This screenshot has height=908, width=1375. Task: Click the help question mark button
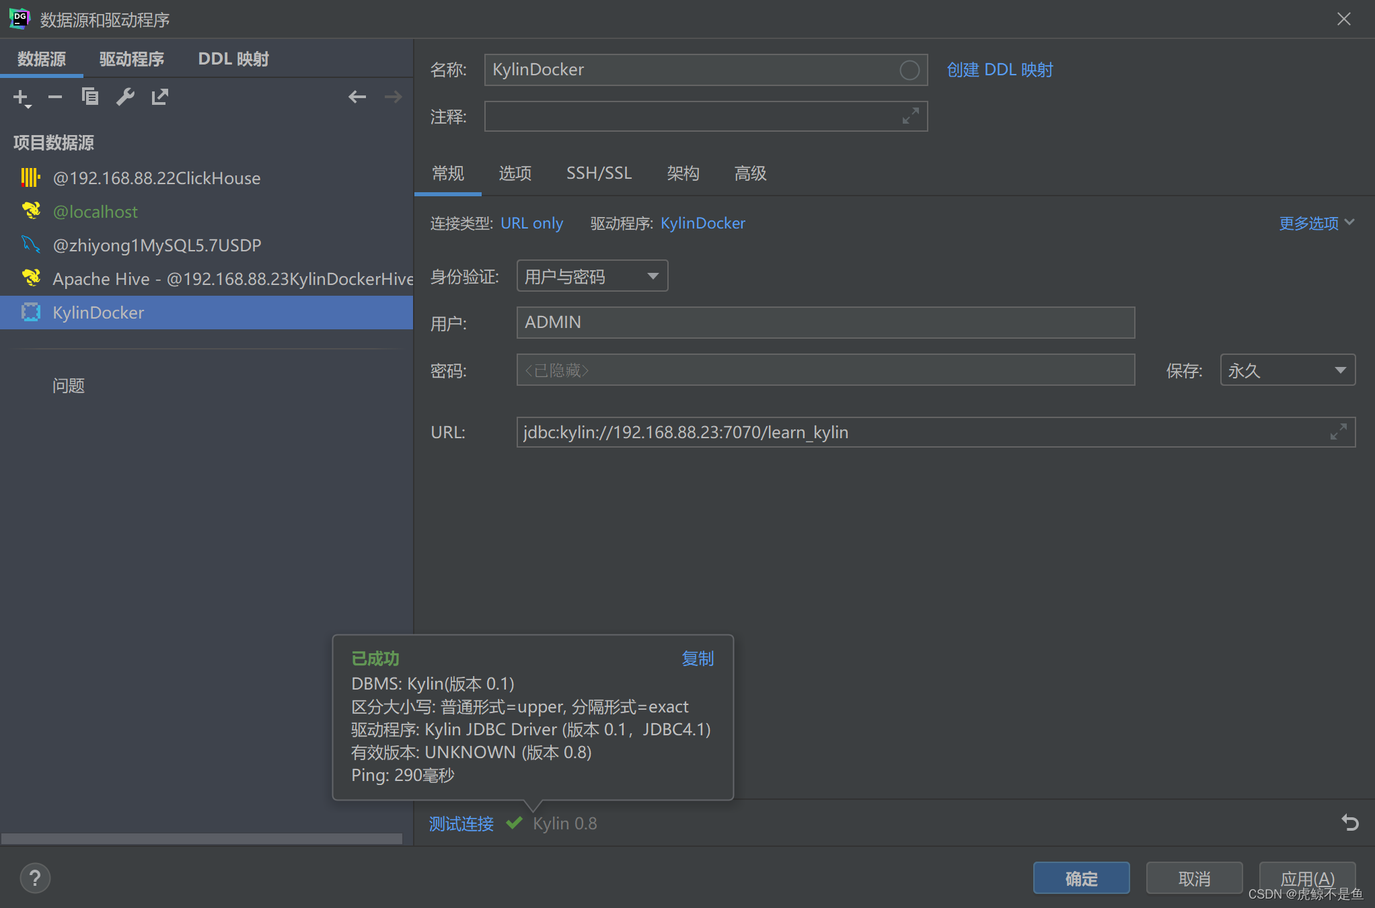pyautogui.click(x=35, y=878)
